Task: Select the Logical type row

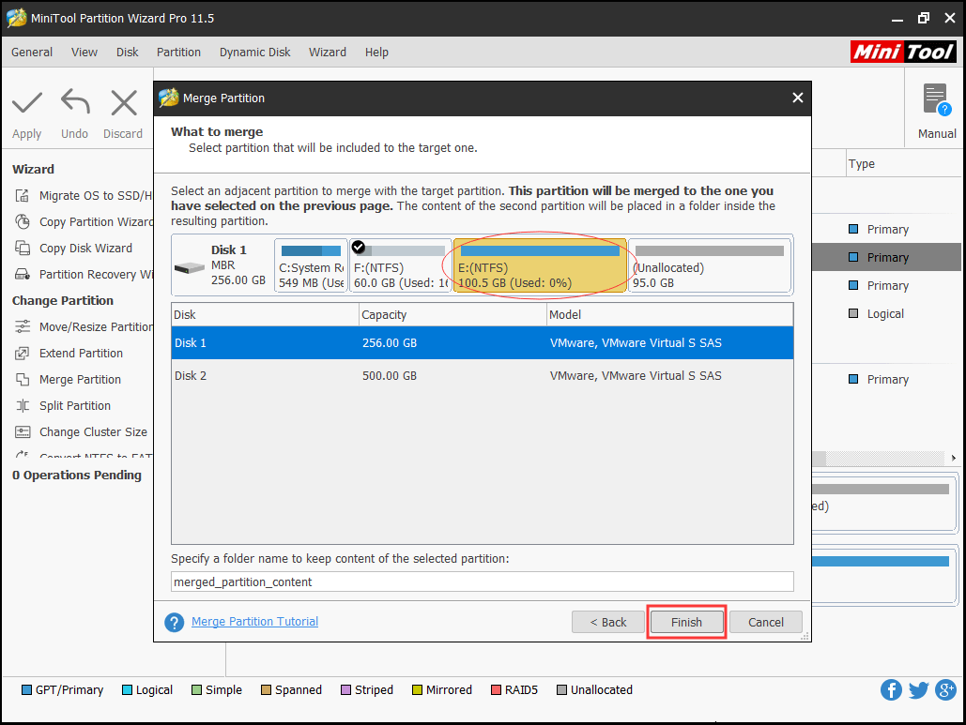Action: (887, 314)
